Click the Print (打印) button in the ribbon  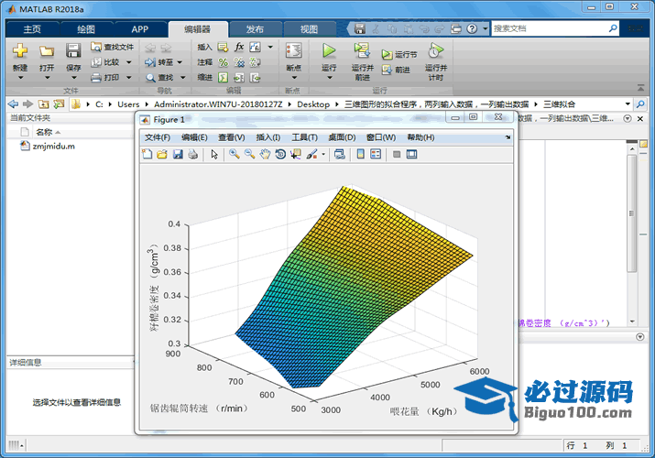(106, 77)
